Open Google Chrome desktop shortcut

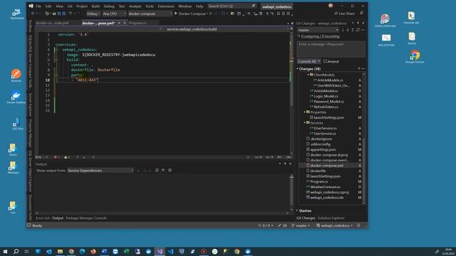[x=415, y=57]
